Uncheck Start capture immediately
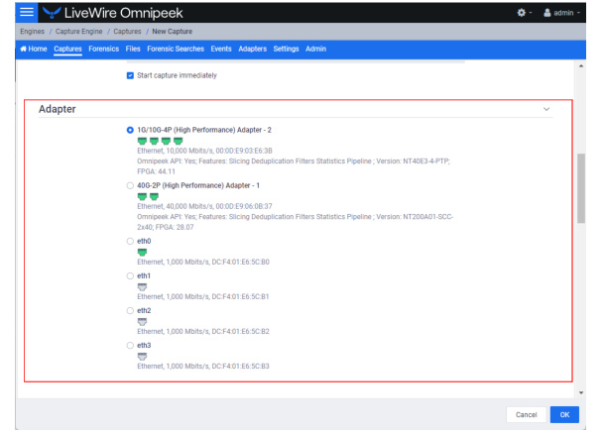 tap(130, 75)
